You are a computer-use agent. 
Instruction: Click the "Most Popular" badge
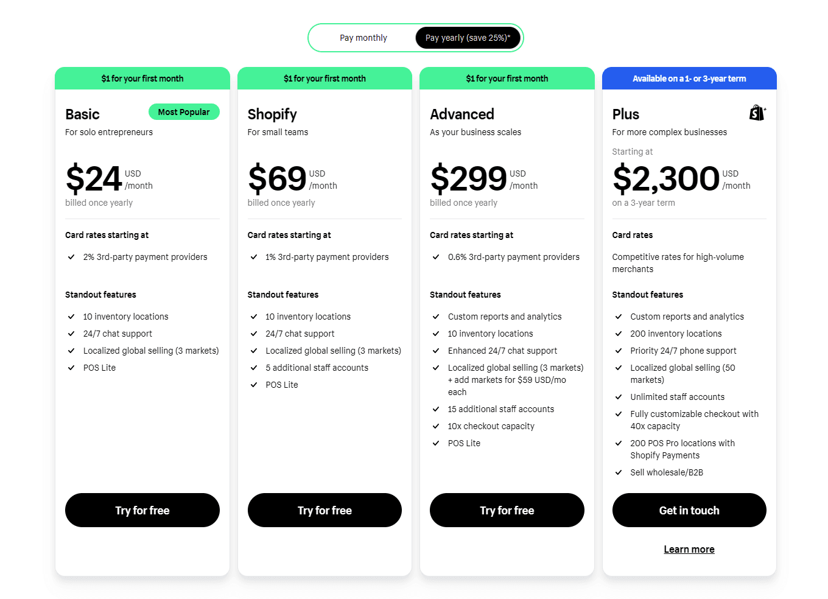tap(184, 112)
